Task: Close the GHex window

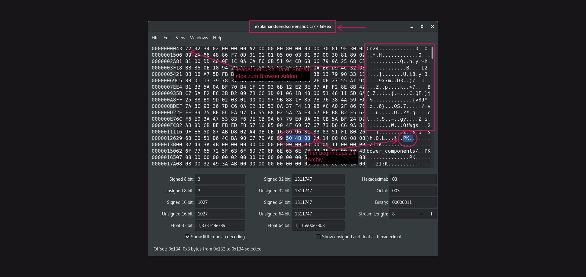Action: click(x=432, y=27)
